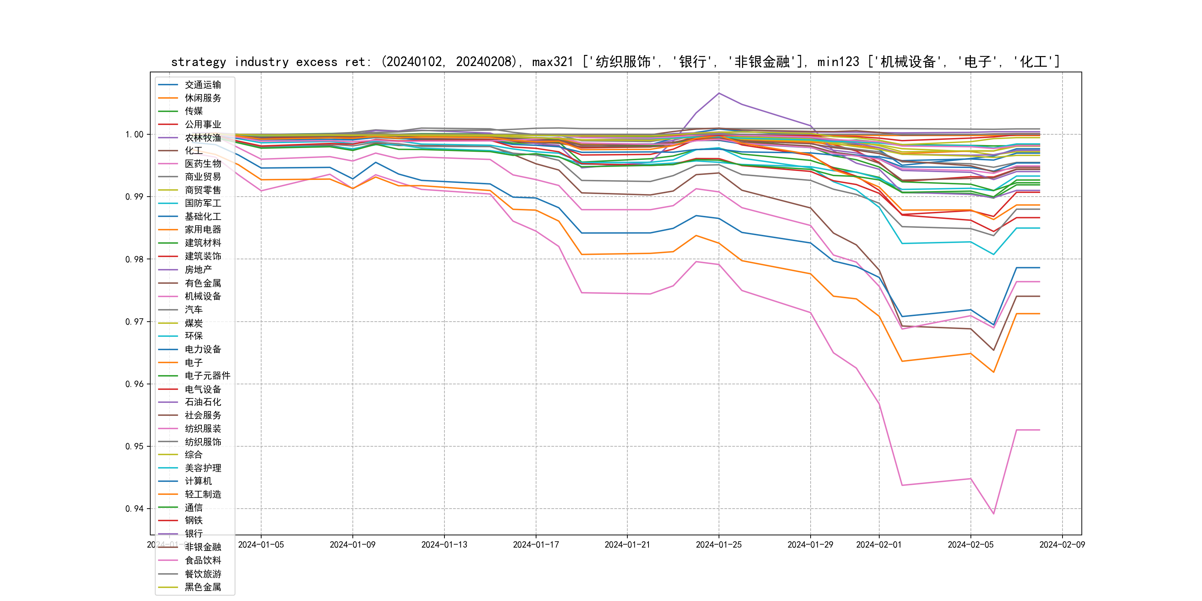Click the 2024-01-25 x-axis tick label
The width and height of the screenshot is (1202, 601).
click(x=719, y=545)
